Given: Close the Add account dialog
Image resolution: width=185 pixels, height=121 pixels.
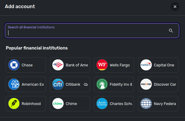Looking at the screenshot, I should [x=175, y=6].
